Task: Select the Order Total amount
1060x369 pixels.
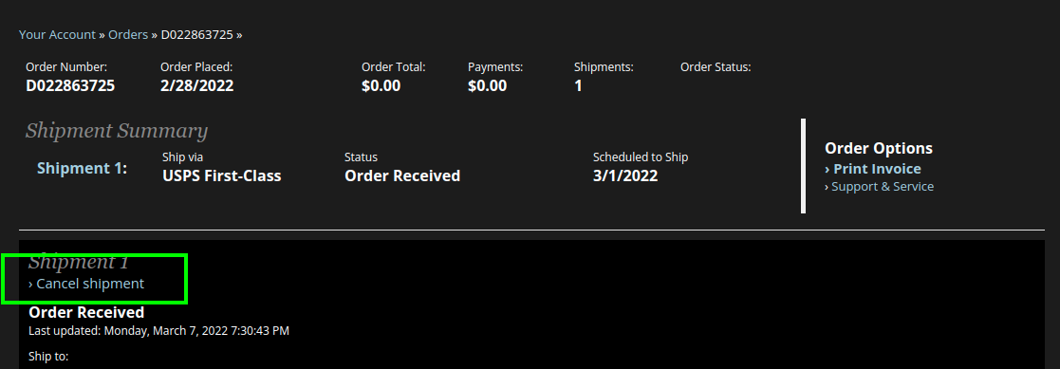Action: point(381,85)
